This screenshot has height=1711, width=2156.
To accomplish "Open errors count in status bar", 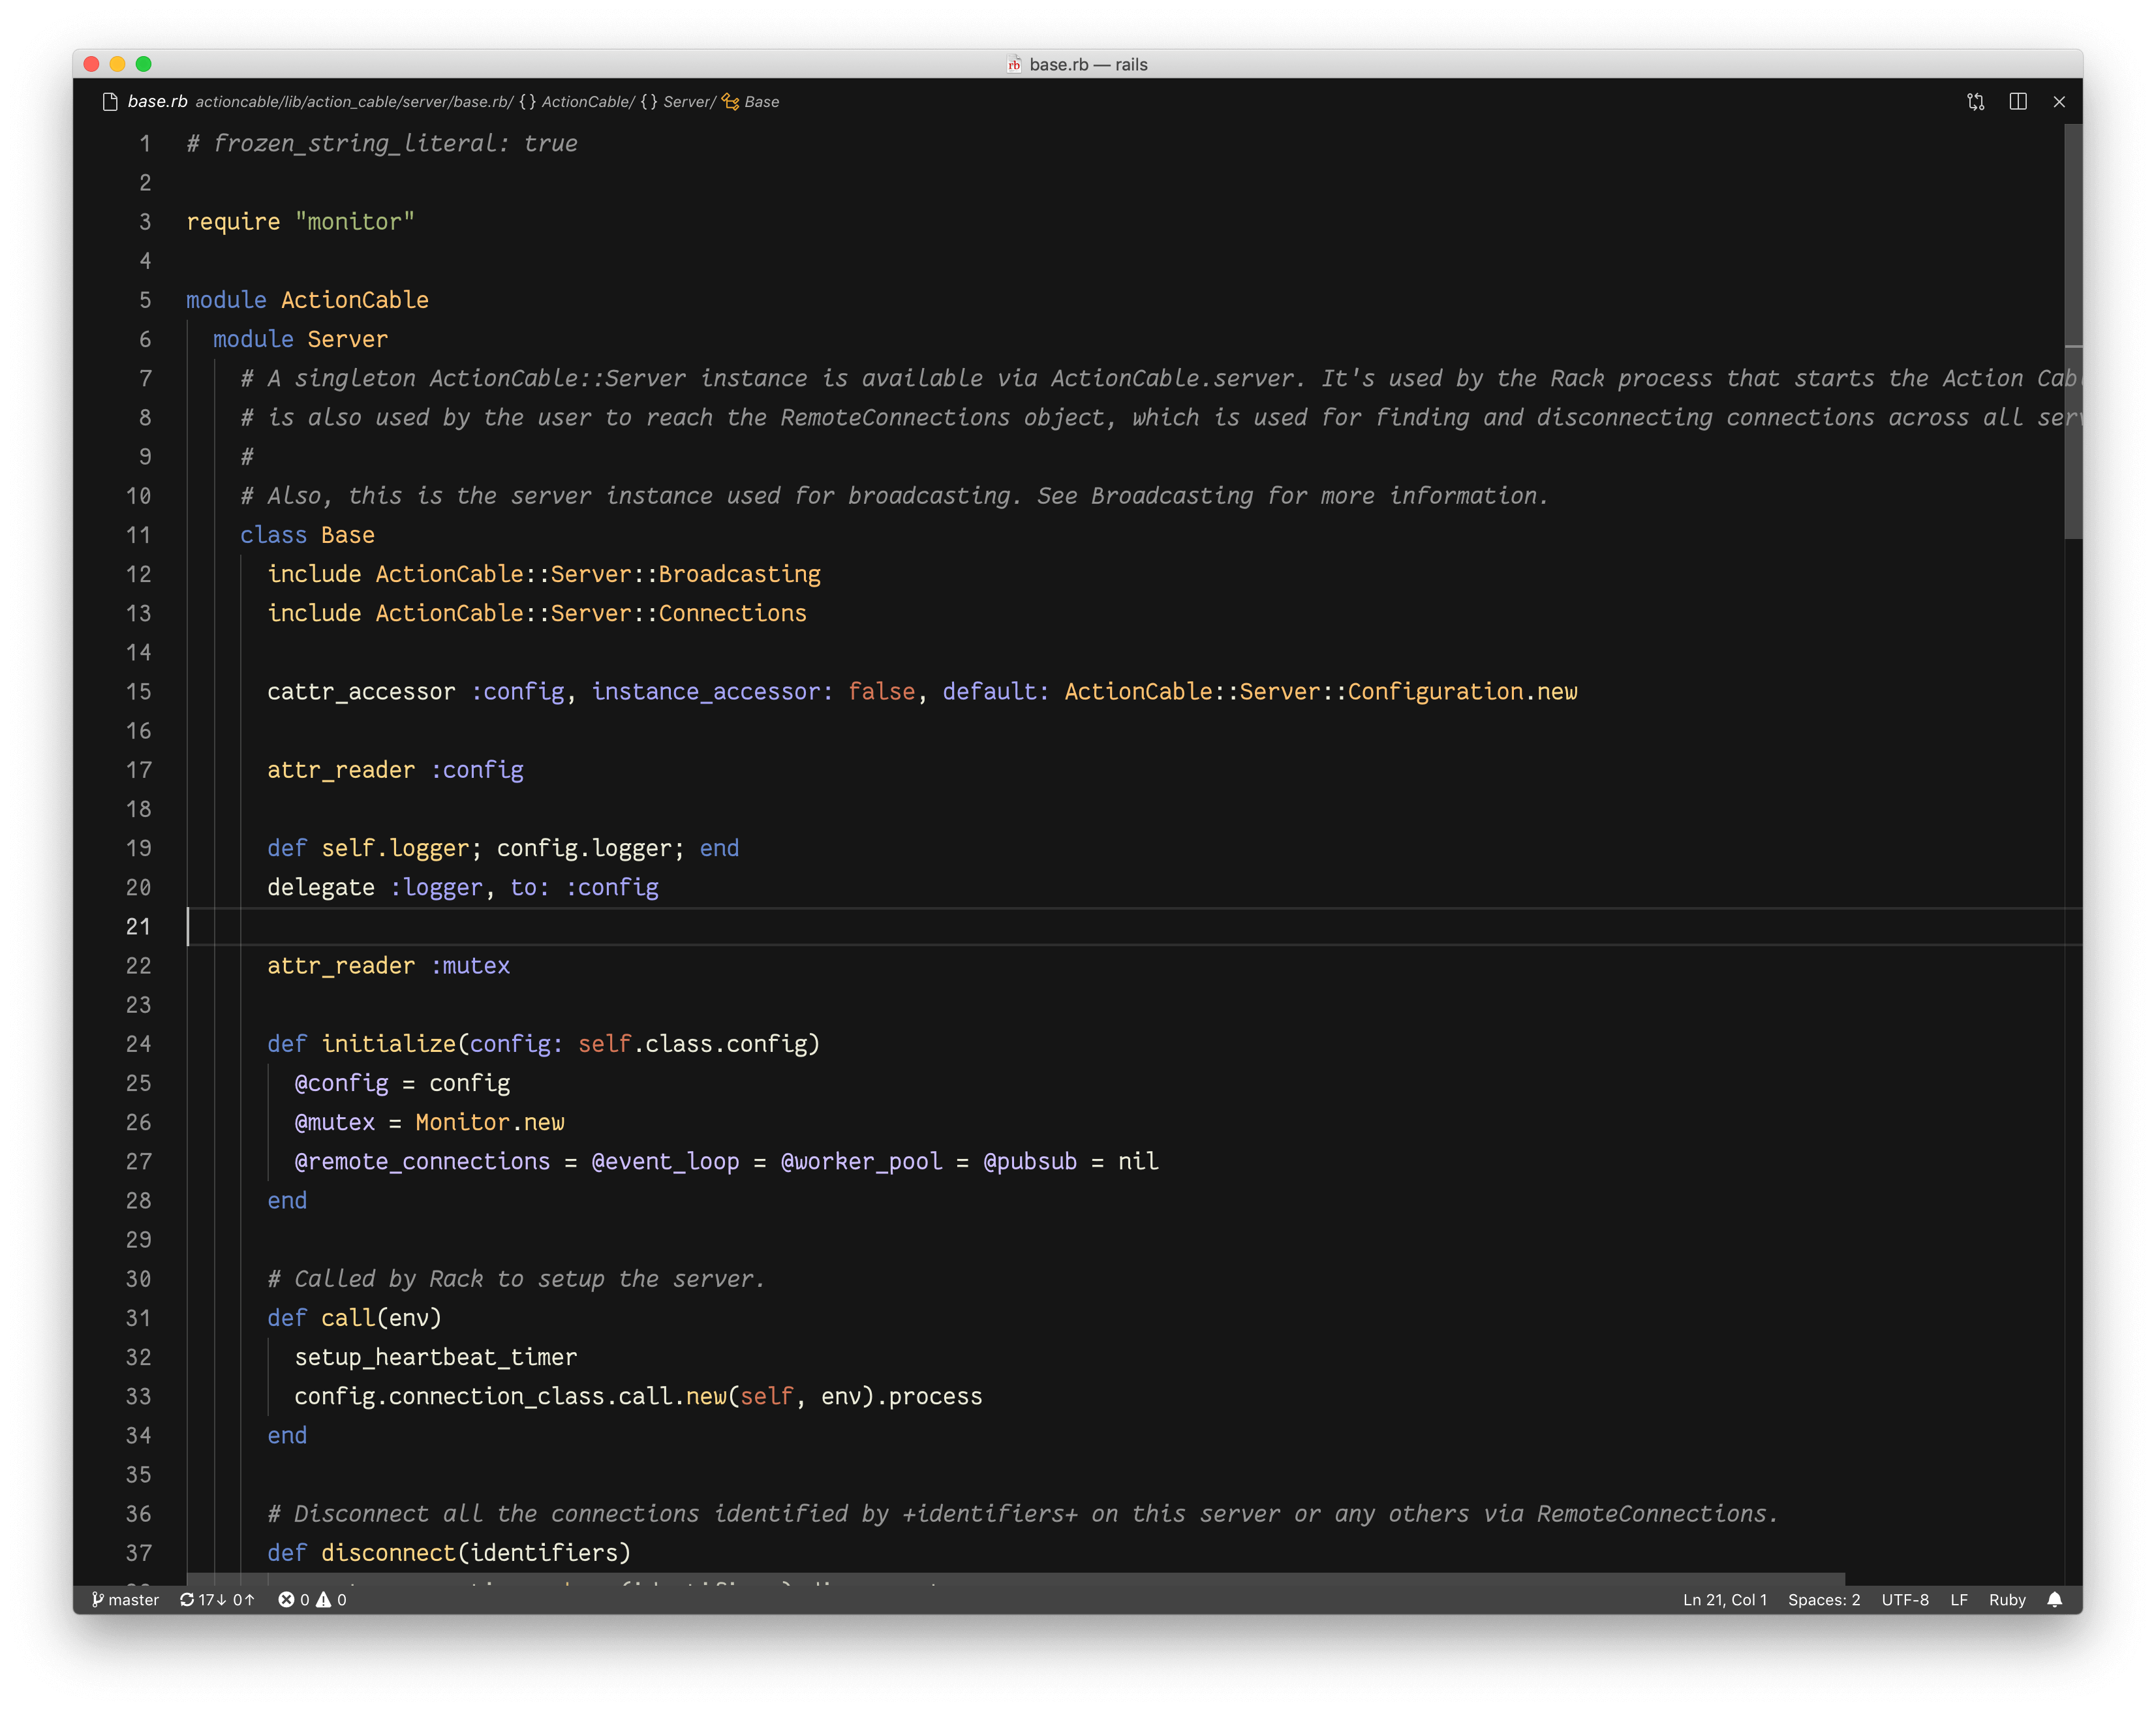I will pyautogui.click(x=294, y=1599).
